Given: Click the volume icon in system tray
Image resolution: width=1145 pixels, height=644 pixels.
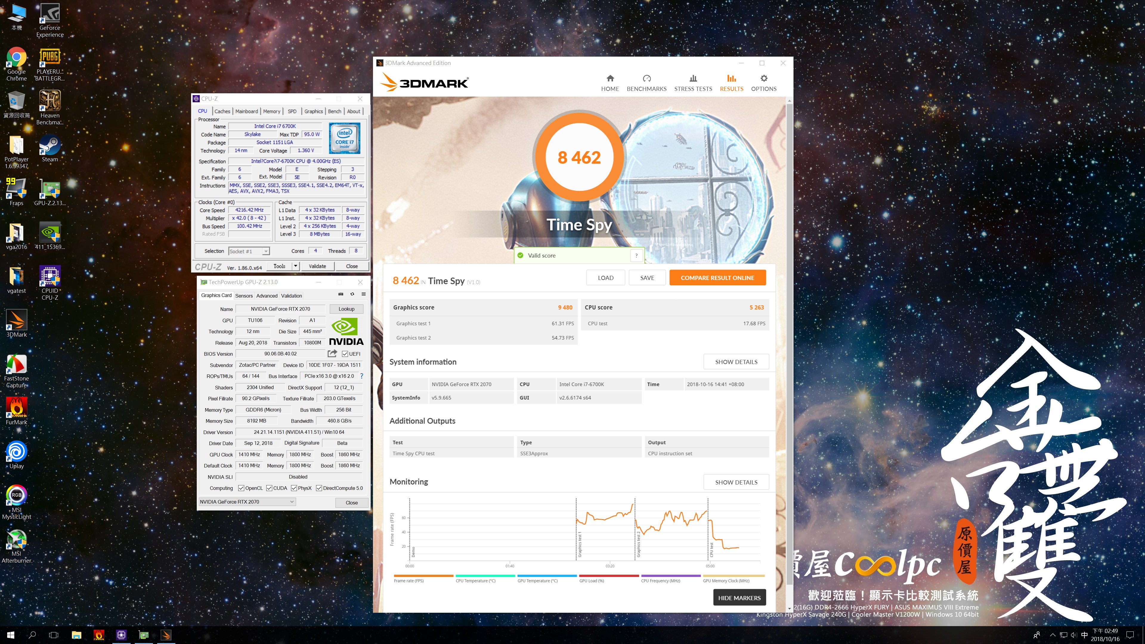Looking at the screenshot, I should click(x=1073, y=635).
